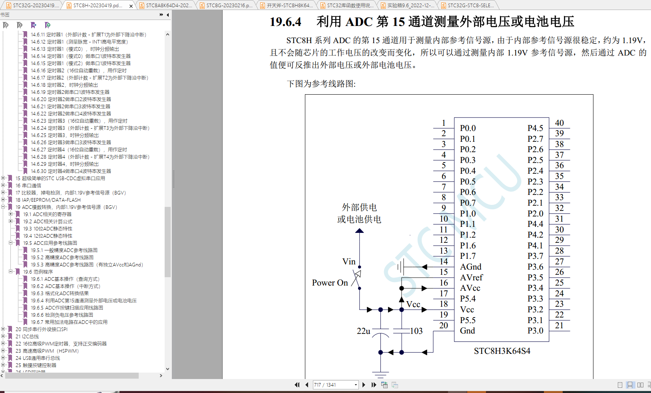Screen dimensions: 651x393
Task: Open bookmark 19.6.7 常用加法电路在ADC中的应用
Action: [x=69, y=322]
